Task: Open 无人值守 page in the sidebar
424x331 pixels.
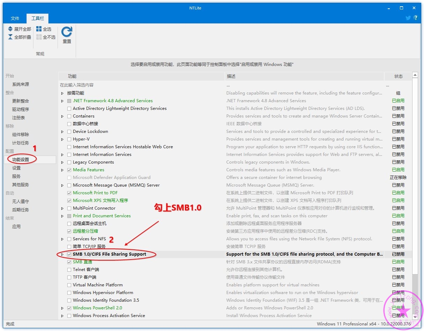Action: [21, 202]
